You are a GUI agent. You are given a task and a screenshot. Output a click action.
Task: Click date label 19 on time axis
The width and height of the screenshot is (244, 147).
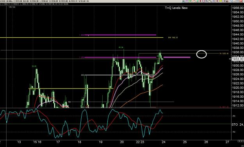100,142
